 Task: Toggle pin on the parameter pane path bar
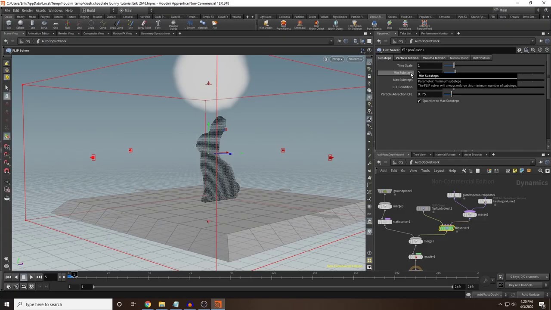pyautogui.click(x=541, y=41)
